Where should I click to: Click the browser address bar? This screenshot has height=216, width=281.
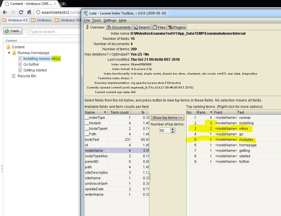coord(58,12)
